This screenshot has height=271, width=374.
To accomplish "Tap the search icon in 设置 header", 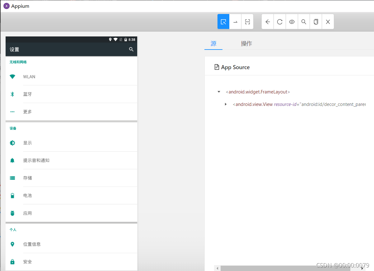I will click(131, 49).
